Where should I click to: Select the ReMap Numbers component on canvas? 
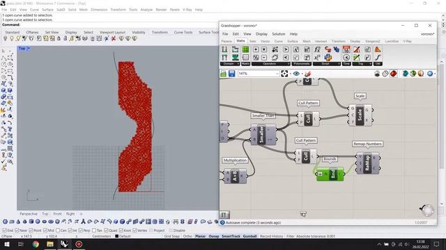[x=367, y=163]
